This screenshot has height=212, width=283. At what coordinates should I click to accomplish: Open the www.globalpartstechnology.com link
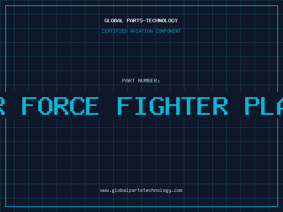coord(141,190)
